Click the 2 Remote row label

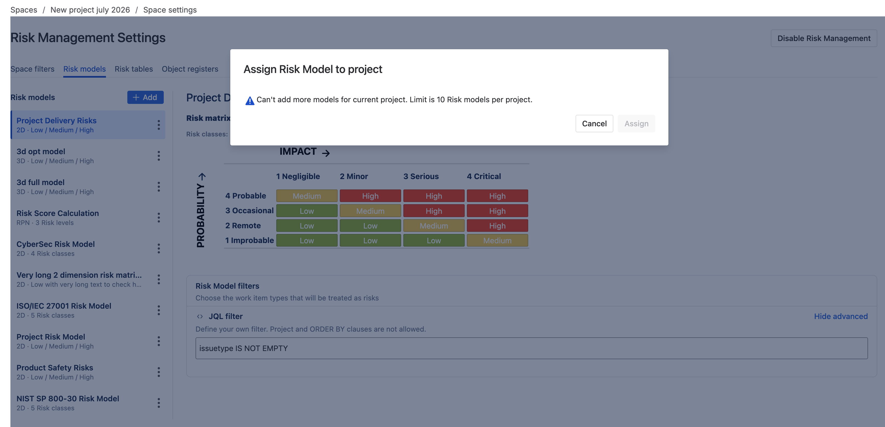tap(243, 226)
